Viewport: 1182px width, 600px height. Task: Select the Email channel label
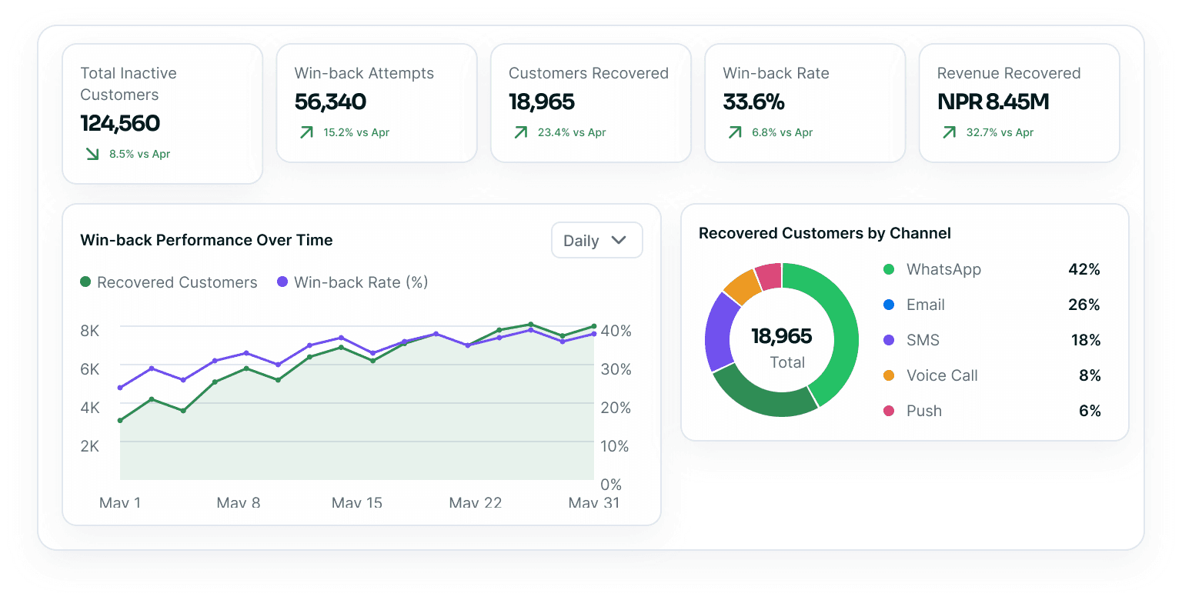[926, 305]
